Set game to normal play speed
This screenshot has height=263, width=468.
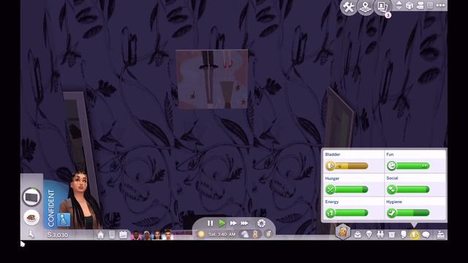(x=222, y=223)
